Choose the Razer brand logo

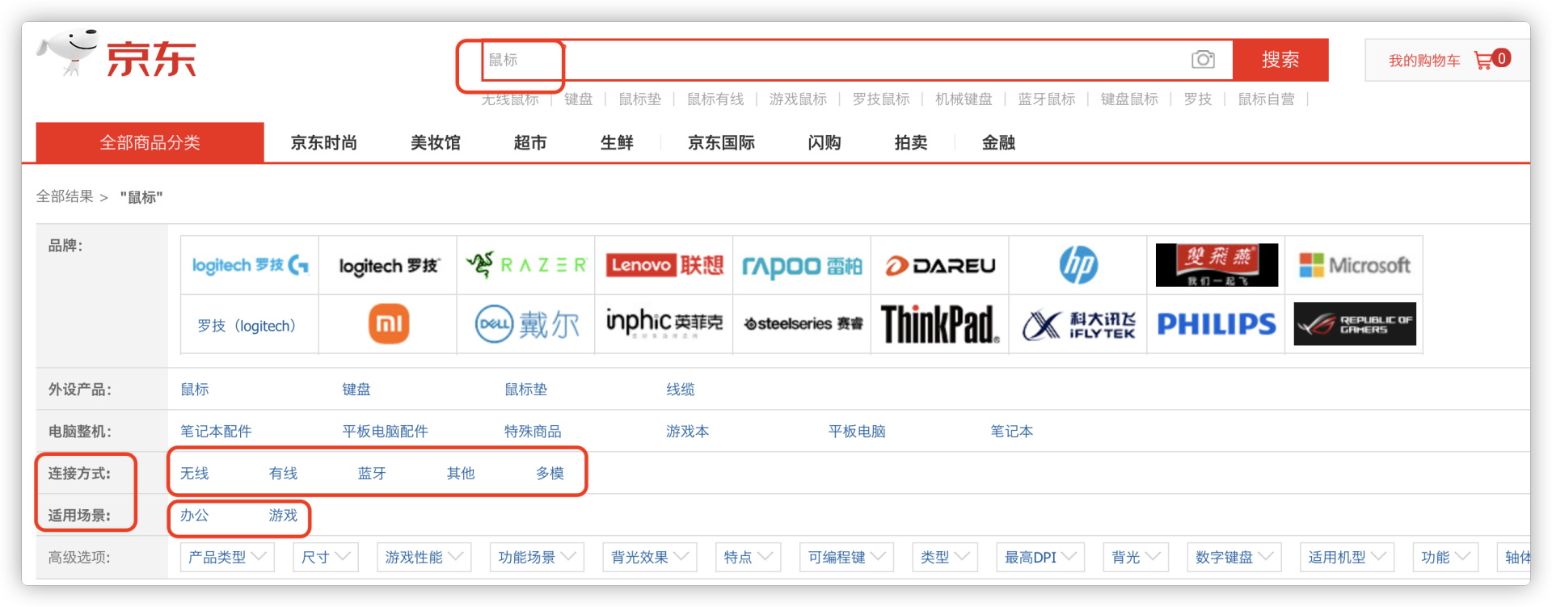coord(526,265)
